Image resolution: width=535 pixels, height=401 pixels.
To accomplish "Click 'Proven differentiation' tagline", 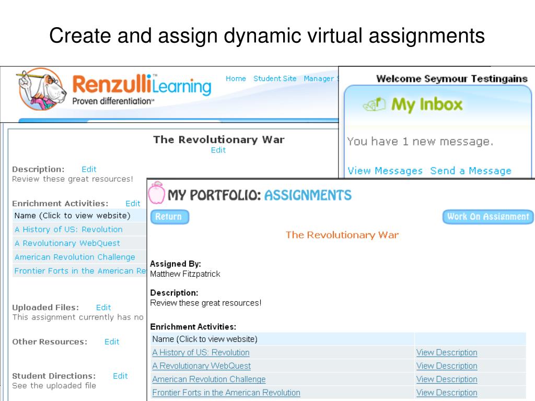I will pyautogui.click(x=113, y=101).
